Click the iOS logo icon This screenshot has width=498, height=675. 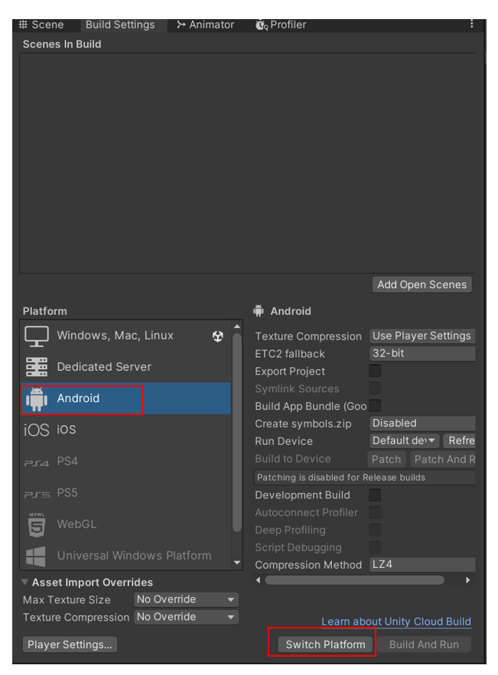pos(37,430)
